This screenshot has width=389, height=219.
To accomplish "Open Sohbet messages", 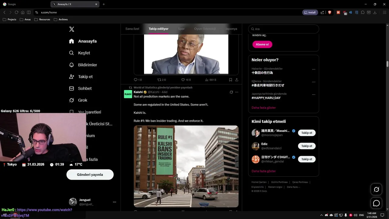I will (x=80, y=88).
